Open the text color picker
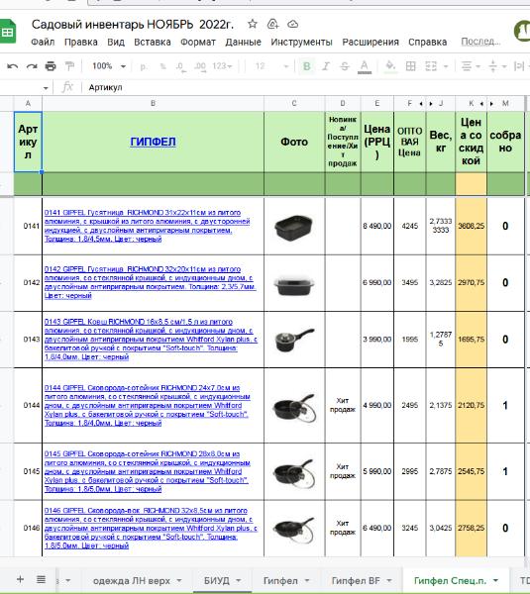 tap(365, 66)
